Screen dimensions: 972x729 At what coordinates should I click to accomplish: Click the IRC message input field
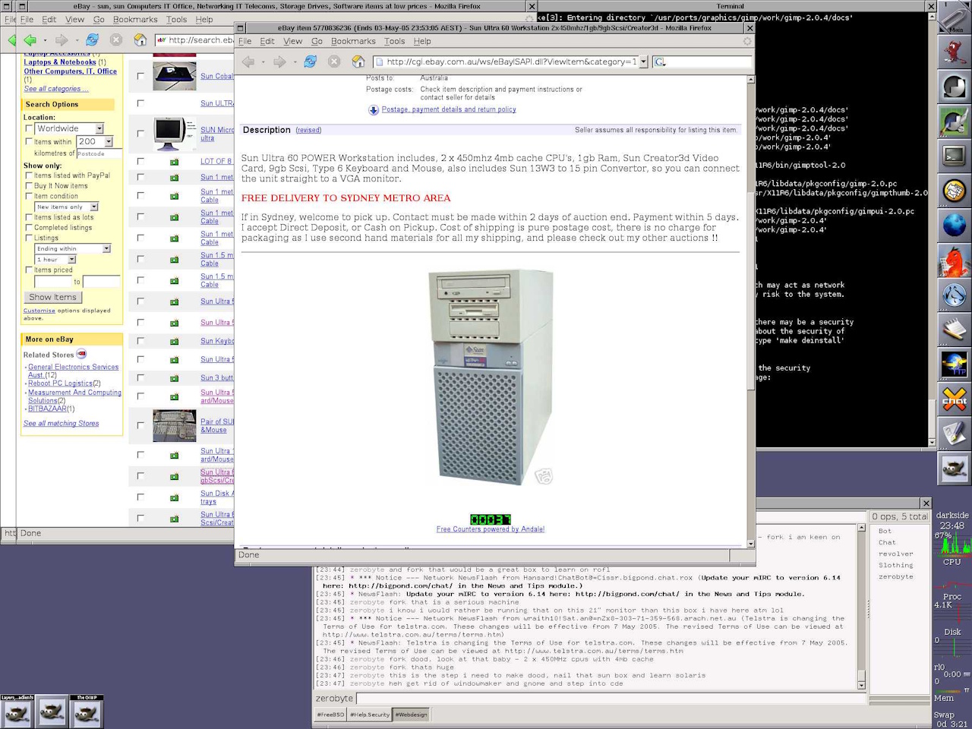[x=606, y=698]
